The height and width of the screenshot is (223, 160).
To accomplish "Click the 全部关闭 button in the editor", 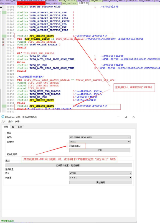I will click(83, 3).
